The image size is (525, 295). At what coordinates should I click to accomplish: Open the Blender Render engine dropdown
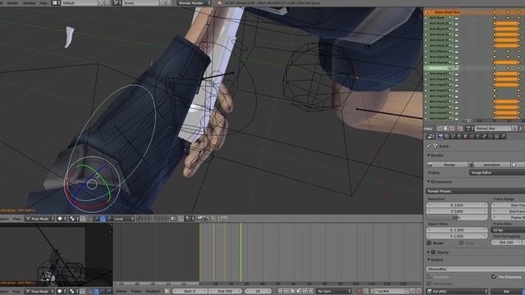pos(194,2)
